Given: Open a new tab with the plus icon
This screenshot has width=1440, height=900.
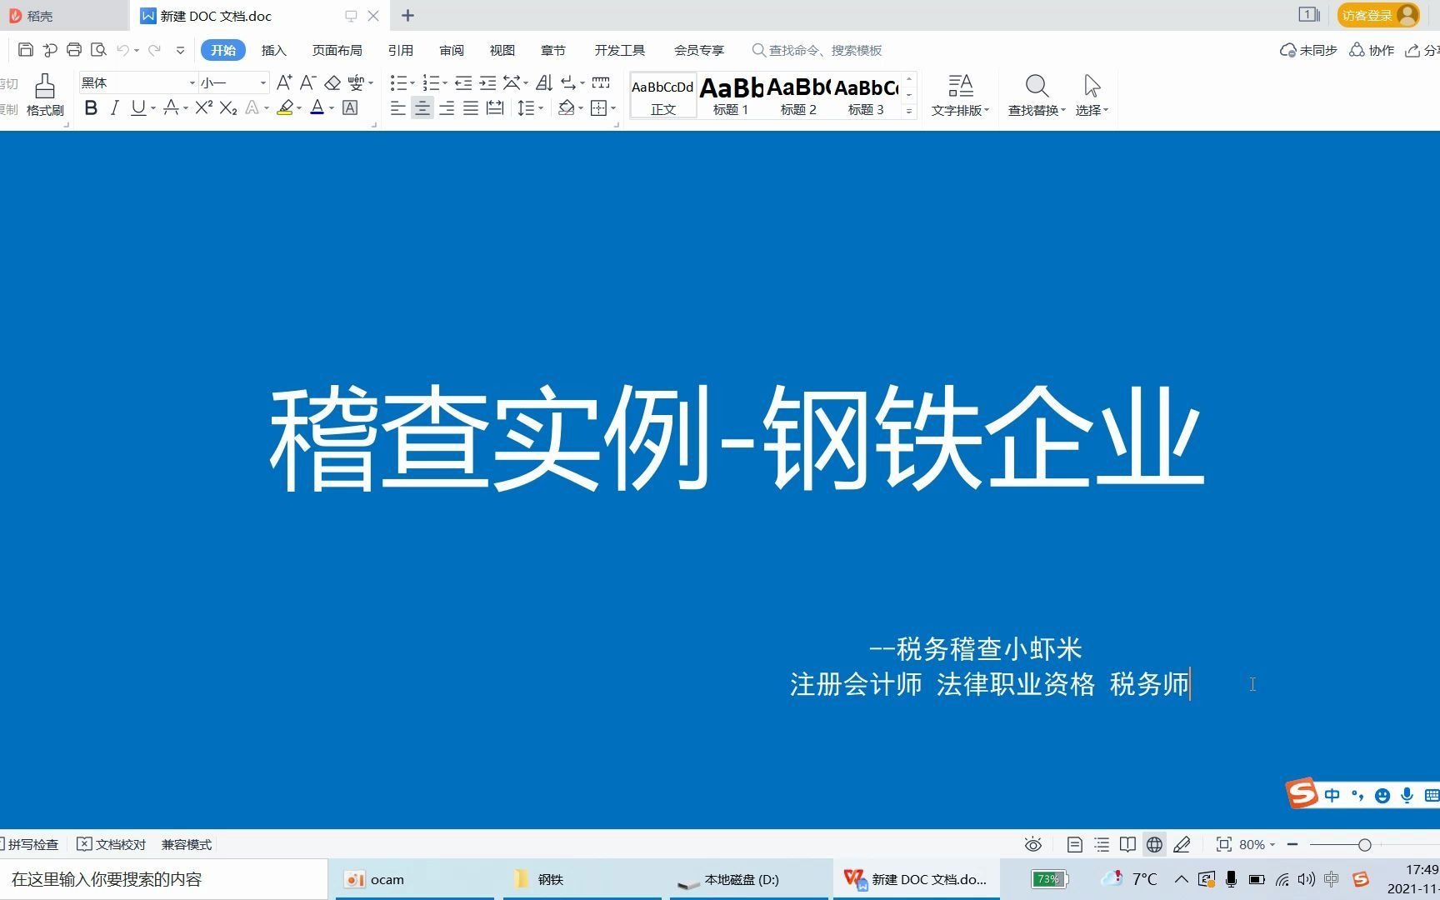Looking at the screenshot, I should click(407, 15).
